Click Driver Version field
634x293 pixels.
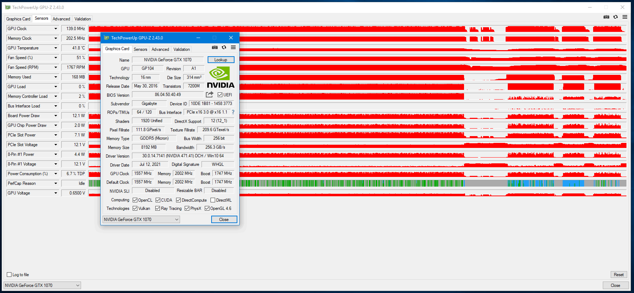coord(183,156)
